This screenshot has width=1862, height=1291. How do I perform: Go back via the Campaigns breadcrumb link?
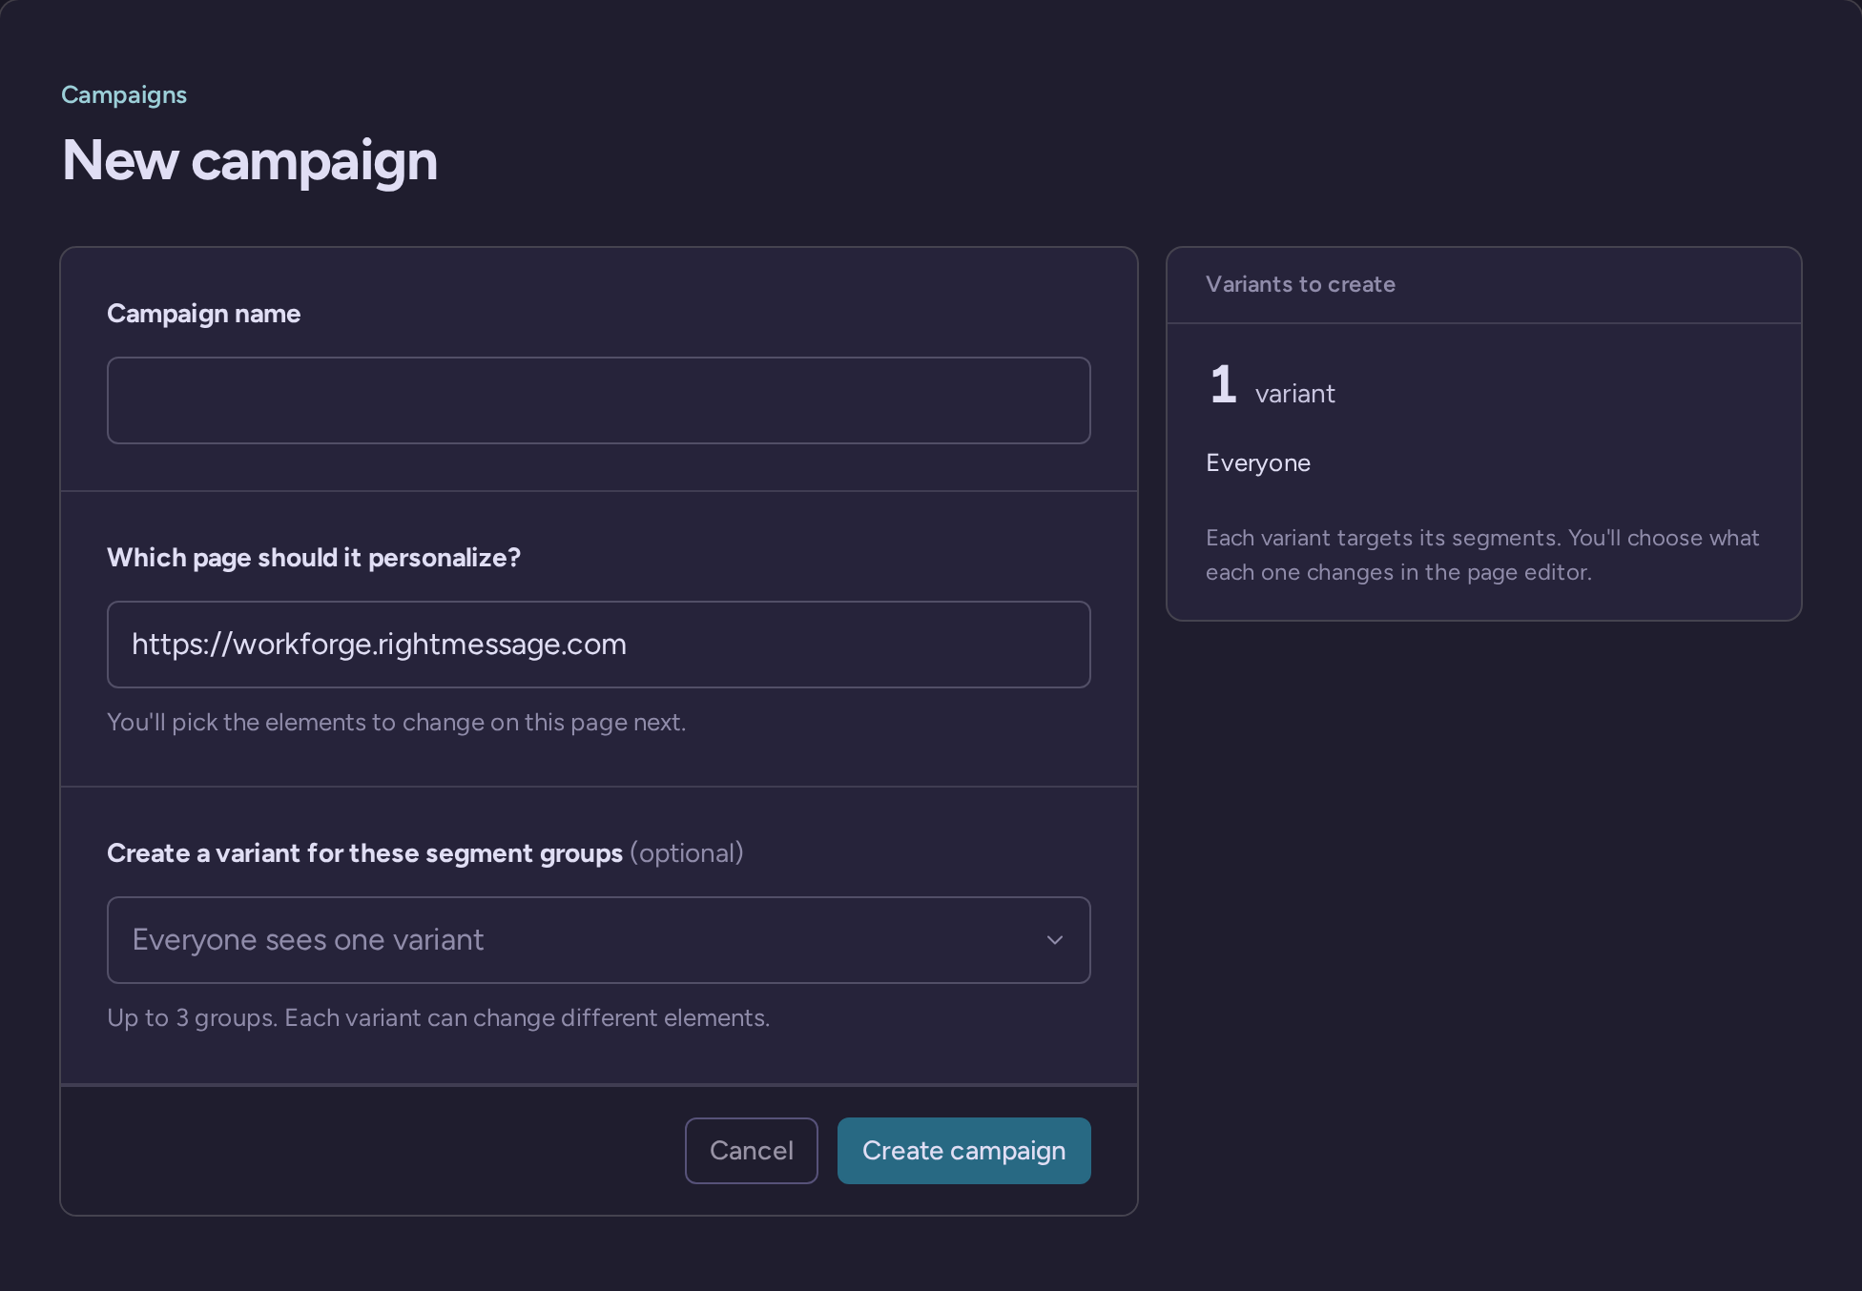tap(124, 95)
